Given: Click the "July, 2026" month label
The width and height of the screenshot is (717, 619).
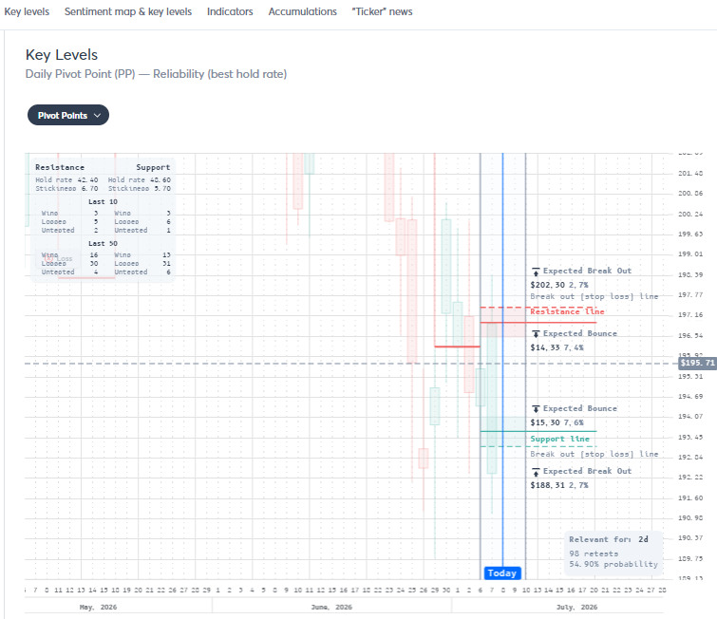Looking at the screenshot, I should 576,607.
